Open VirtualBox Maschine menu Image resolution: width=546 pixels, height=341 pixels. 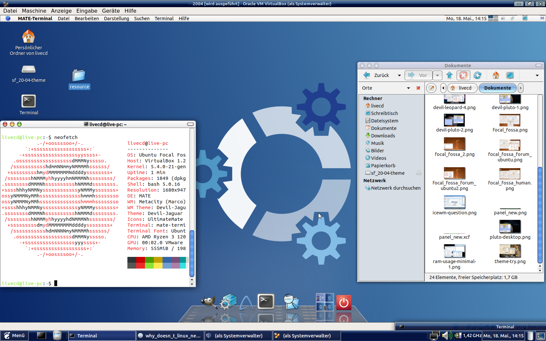coord(34,11)
